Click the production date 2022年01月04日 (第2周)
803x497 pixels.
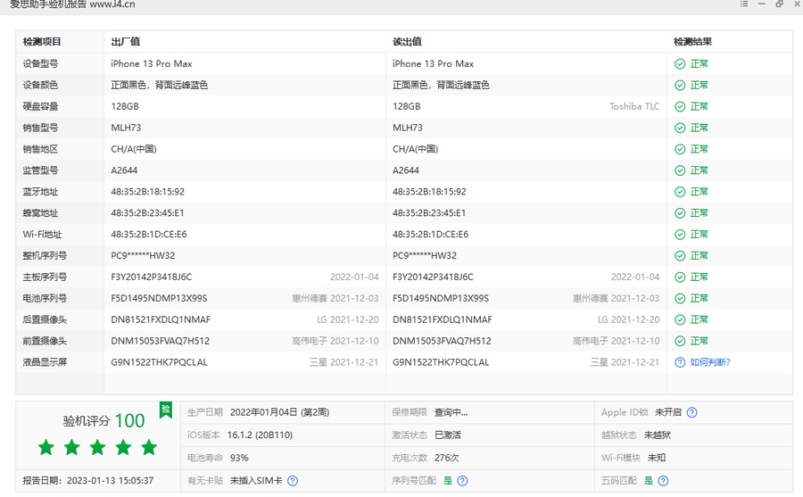point(279,412)
